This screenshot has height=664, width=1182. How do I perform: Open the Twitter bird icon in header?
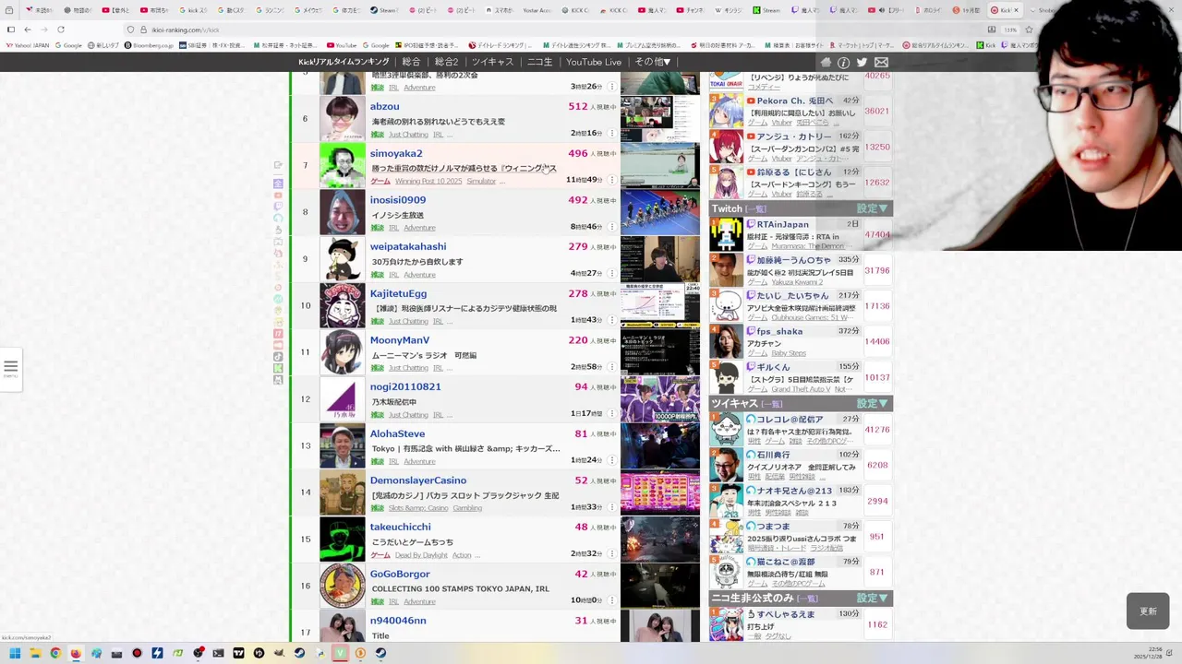click(x=862, y=62)
